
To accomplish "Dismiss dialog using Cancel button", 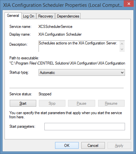I will (x=93, y=146).
